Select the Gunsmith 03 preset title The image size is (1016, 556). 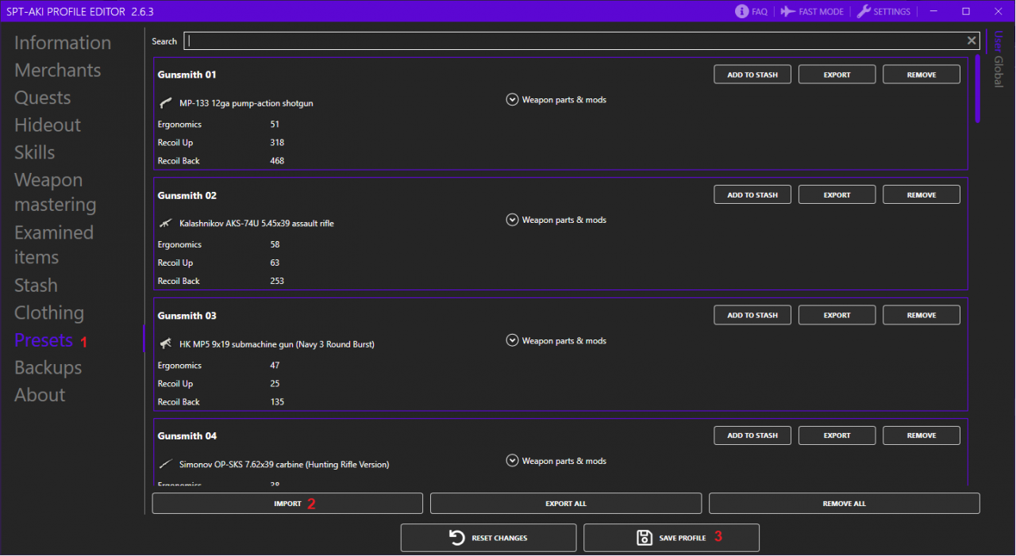(187, 316)
